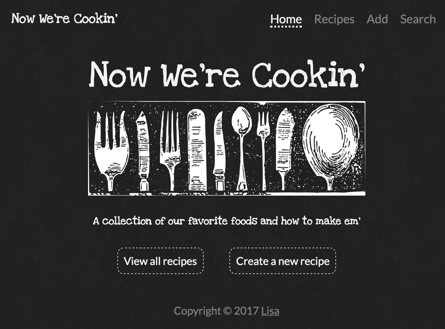
Task: Click the wide flat spatula-like knife
Action: click(x=197, y=150)
